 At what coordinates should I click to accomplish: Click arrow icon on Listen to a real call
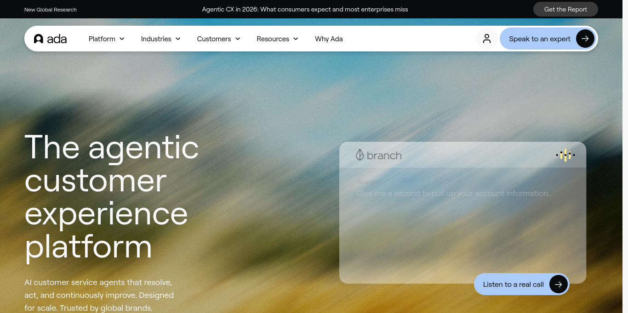(558, 285)
